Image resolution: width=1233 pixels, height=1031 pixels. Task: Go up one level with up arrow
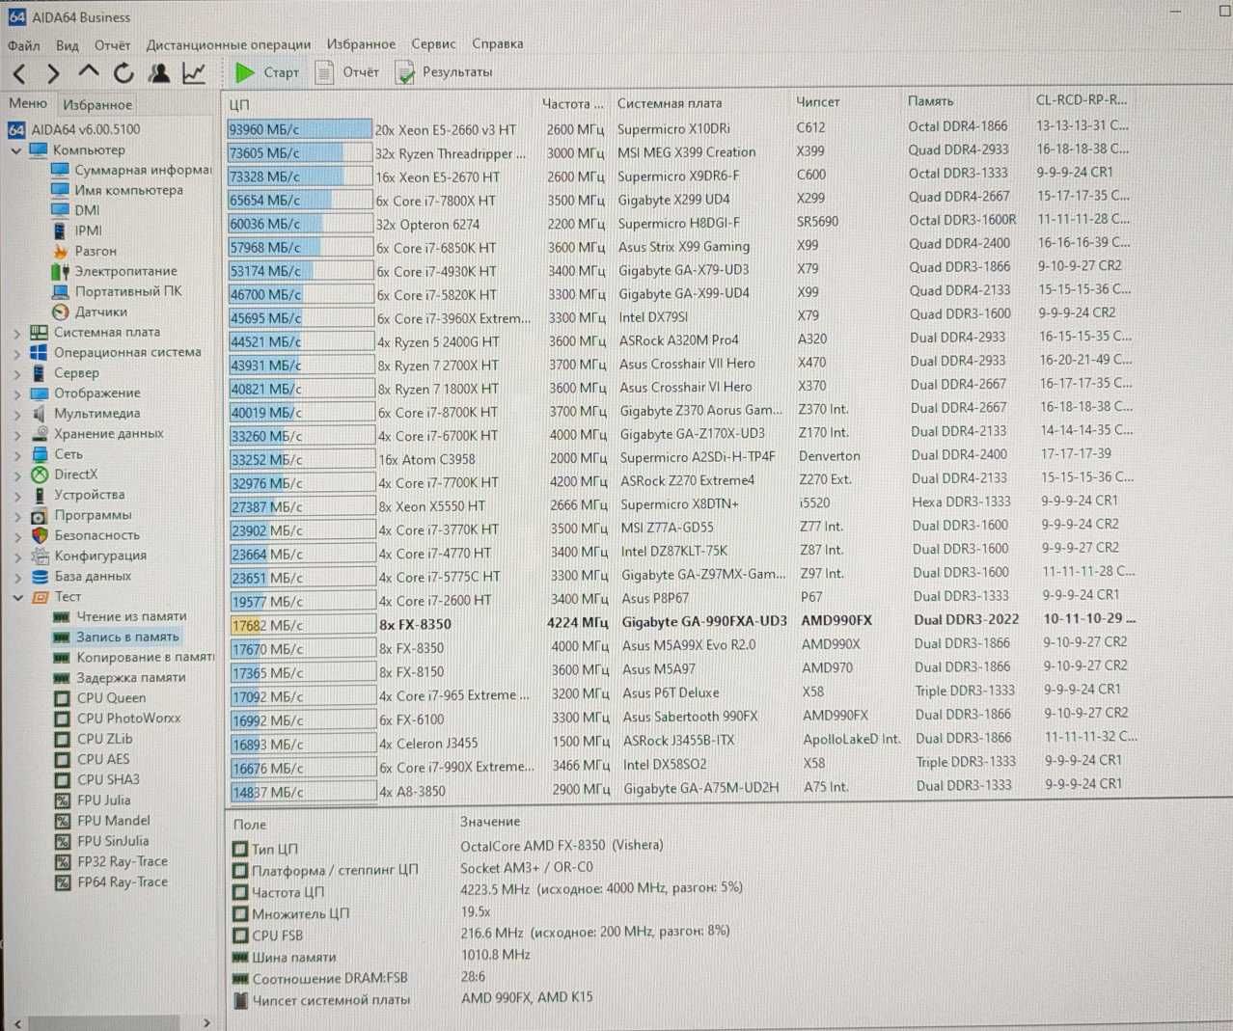88,71
